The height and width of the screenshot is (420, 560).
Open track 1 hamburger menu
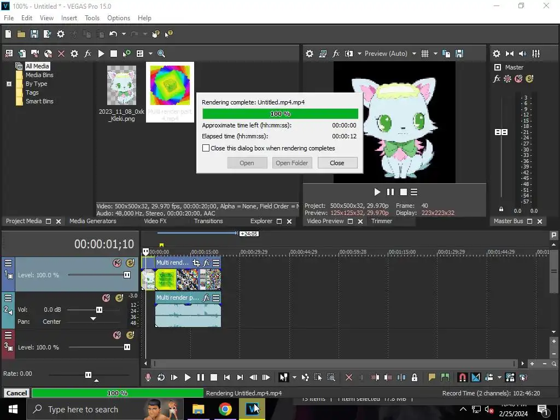pyautogui.click(x=8, y=263)
